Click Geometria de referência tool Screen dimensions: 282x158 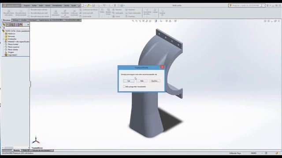click(147, 12)
